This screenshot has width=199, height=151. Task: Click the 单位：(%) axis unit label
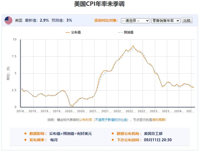[x=8, y=73]
